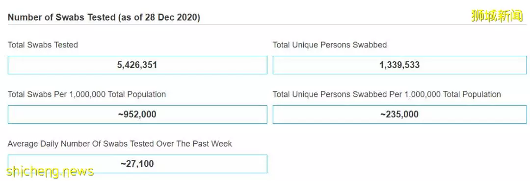Select Total Unique Persons Swabbed Per 1,000,000 label
The width and height of the screenshot is (530, 181).
coord(387,94)
